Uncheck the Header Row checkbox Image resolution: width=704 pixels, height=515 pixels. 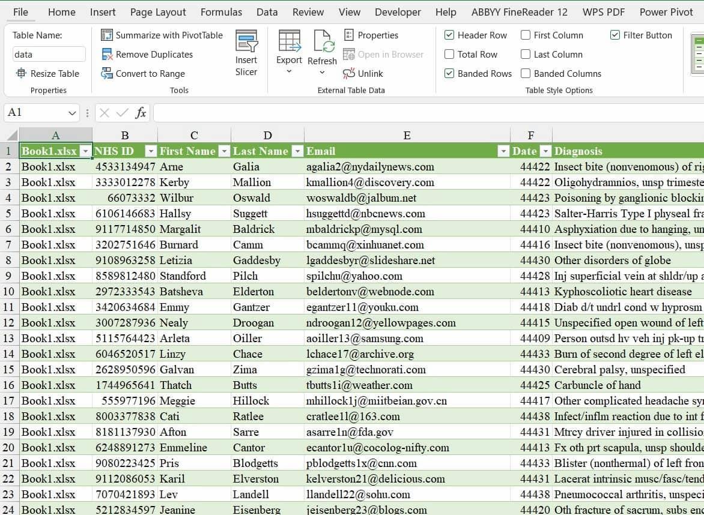[x=449, y=35]
